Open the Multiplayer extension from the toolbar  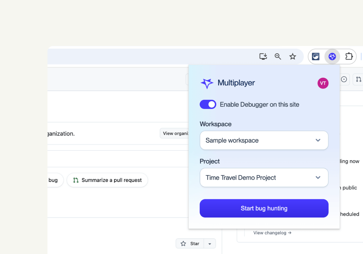point(332,56)
